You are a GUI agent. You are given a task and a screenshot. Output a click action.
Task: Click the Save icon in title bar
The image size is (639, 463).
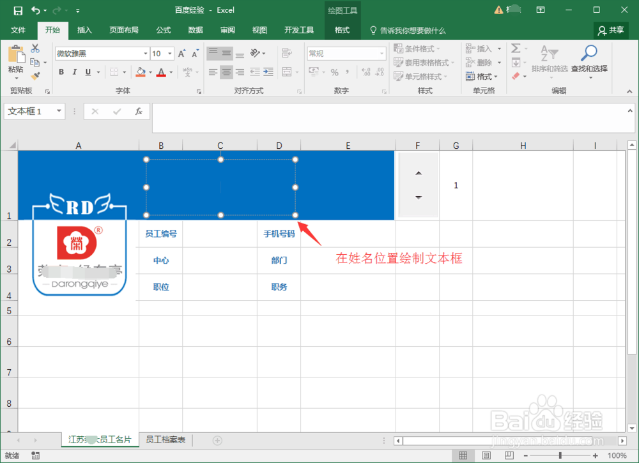[x=18, y=11]
